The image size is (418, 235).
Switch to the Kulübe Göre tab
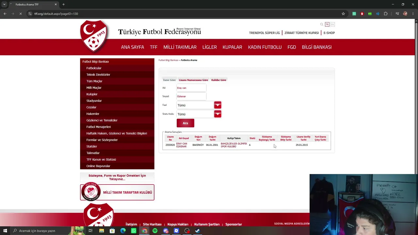[x=219, y=80]
